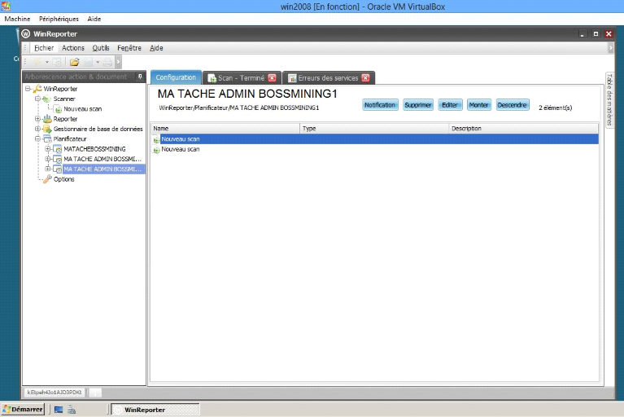624x417 pixels.
Task: Click the Editer button
Action: tap(450, 105)
